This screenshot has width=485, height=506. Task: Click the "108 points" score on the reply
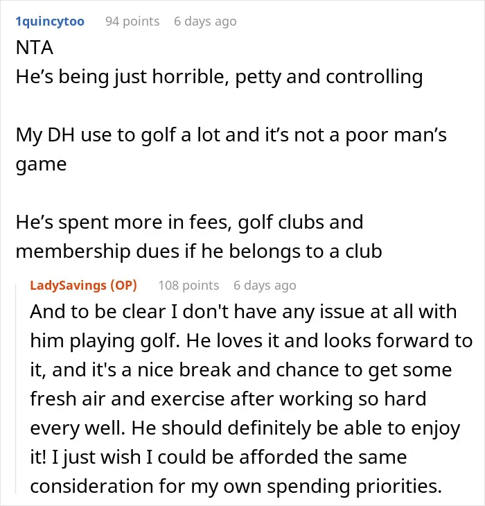[x=188, y=286]
